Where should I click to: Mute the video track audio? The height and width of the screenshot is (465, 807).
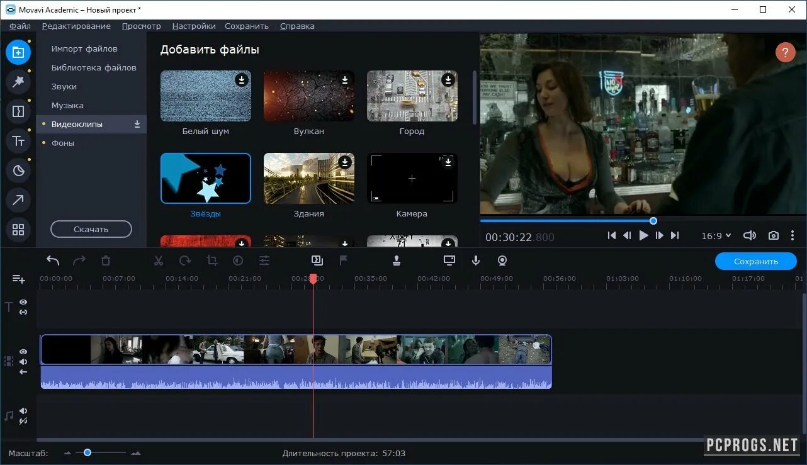[x=23, y=362]
